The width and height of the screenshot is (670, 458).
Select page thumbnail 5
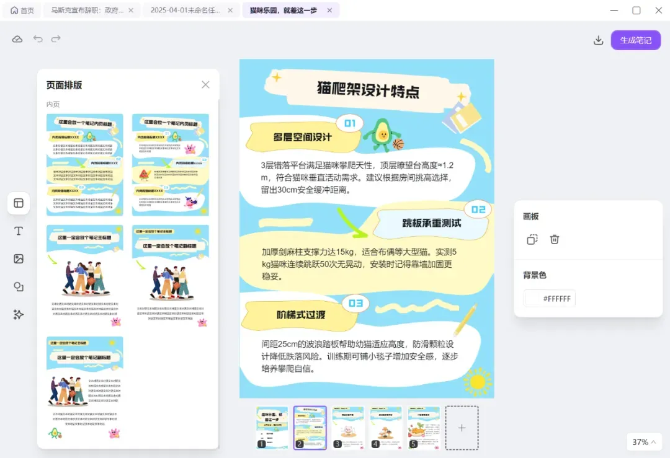424,428
